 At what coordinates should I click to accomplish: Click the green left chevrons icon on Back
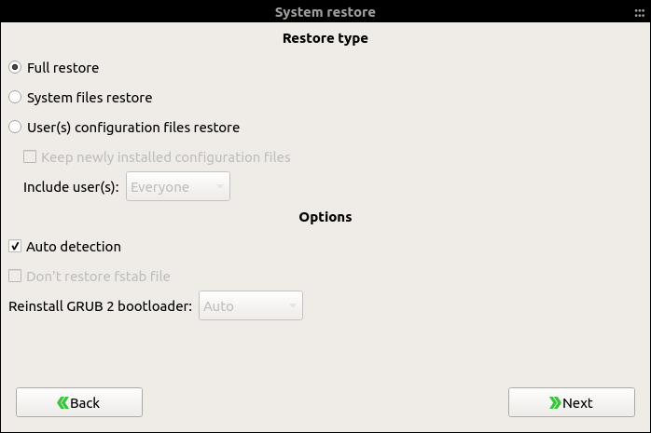point(62,403)
